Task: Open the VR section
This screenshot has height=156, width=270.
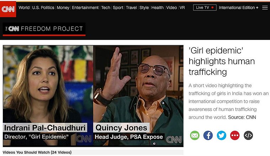Action: tap(182, 7)
